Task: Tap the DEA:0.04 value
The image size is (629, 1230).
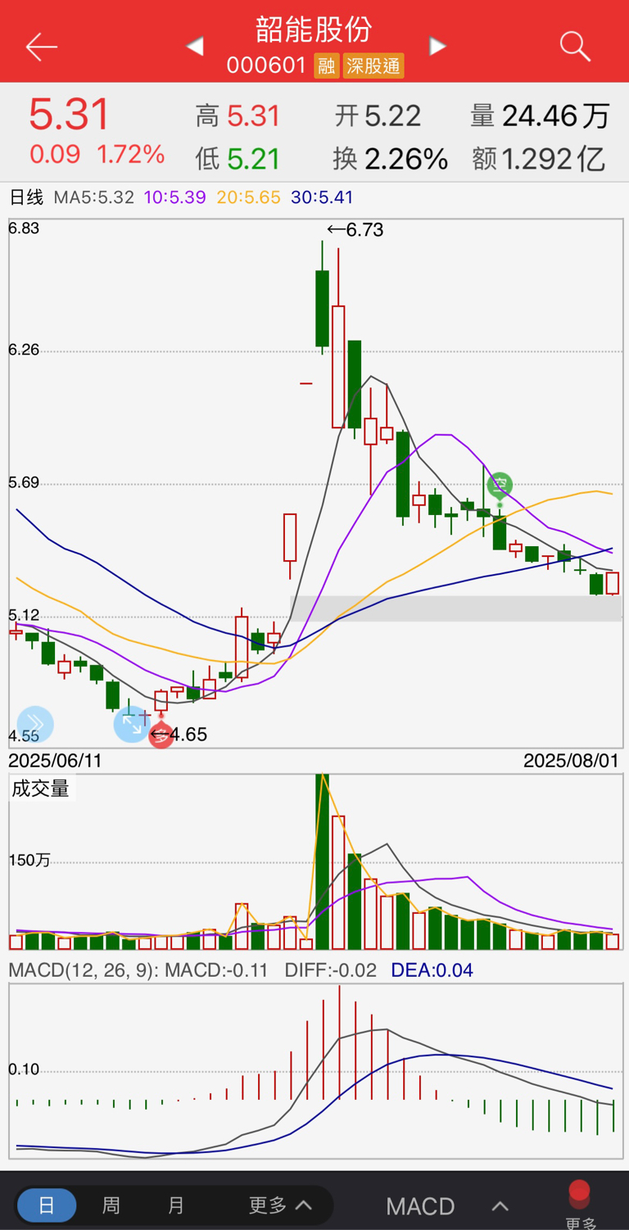Action: [432, 970]
